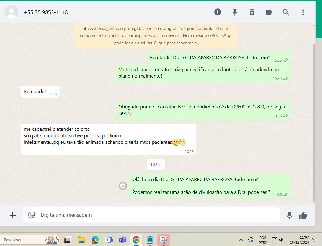Open contact number +55 35 9853-1118
322x246 pixels.
[46, 12]
